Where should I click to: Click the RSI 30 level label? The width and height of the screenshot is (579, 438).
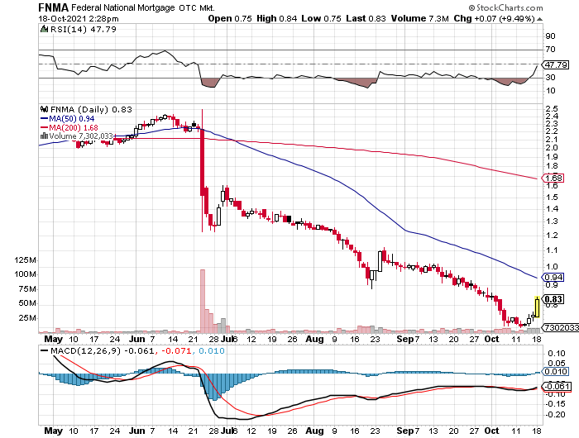(550, 78)
